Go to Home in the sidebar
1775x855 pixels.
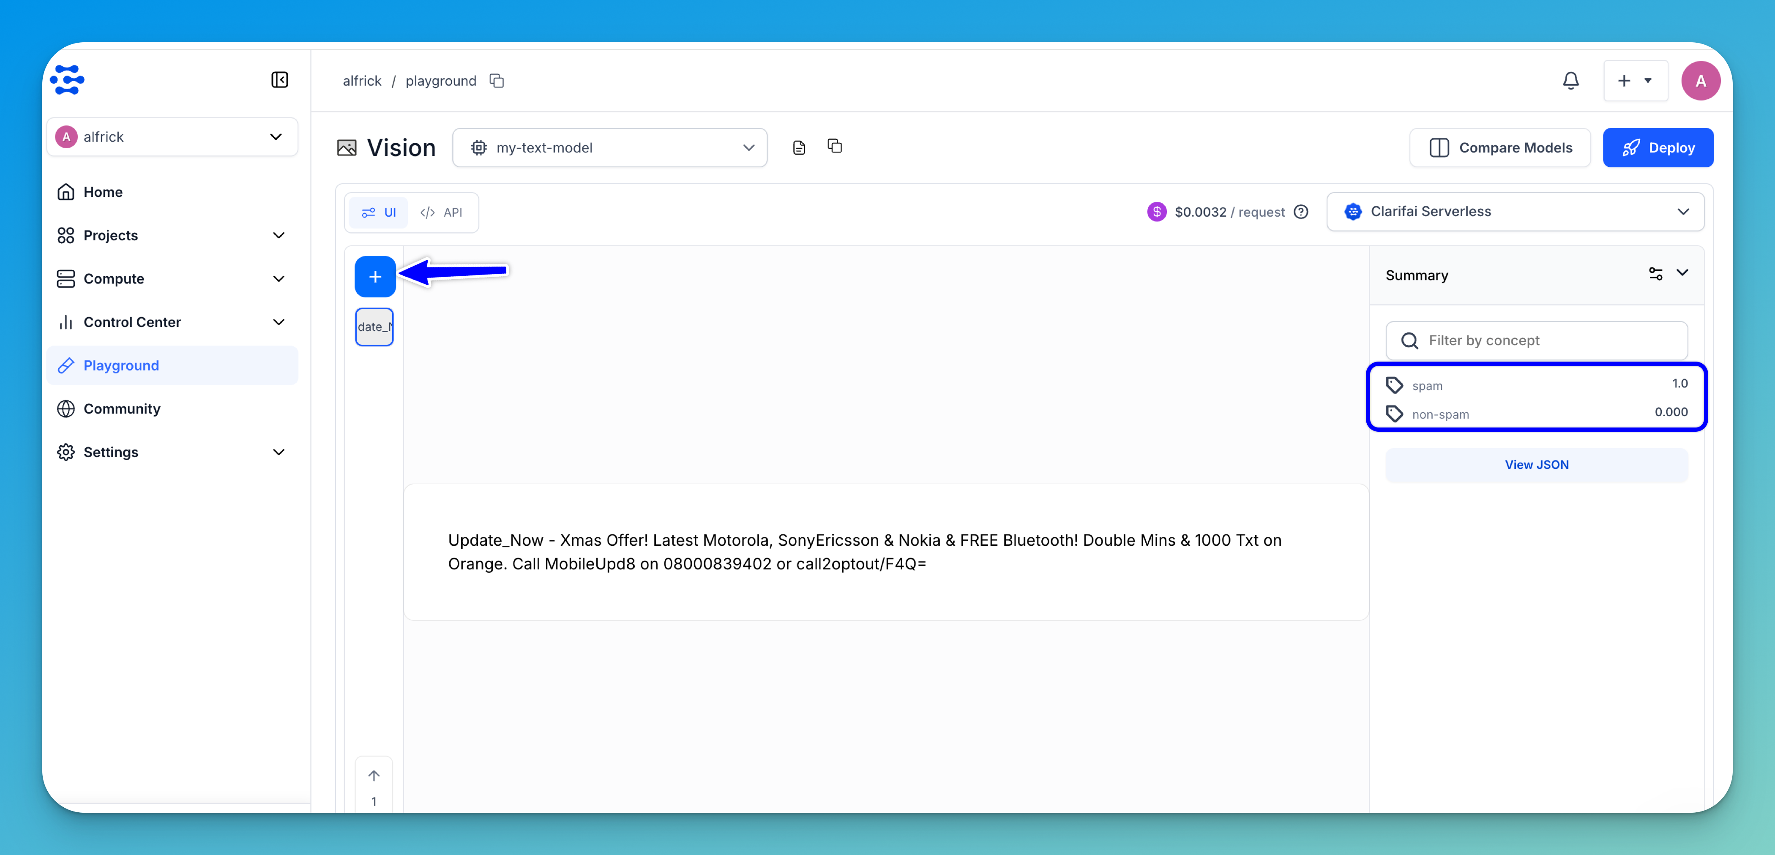[103, 191]
